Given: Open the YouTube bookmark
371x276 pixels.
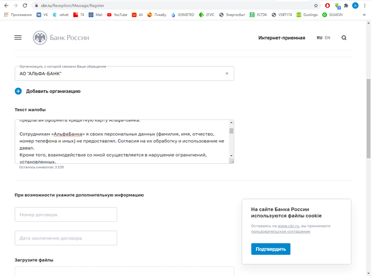Looking at the screenshot, I should pos(117,15).
